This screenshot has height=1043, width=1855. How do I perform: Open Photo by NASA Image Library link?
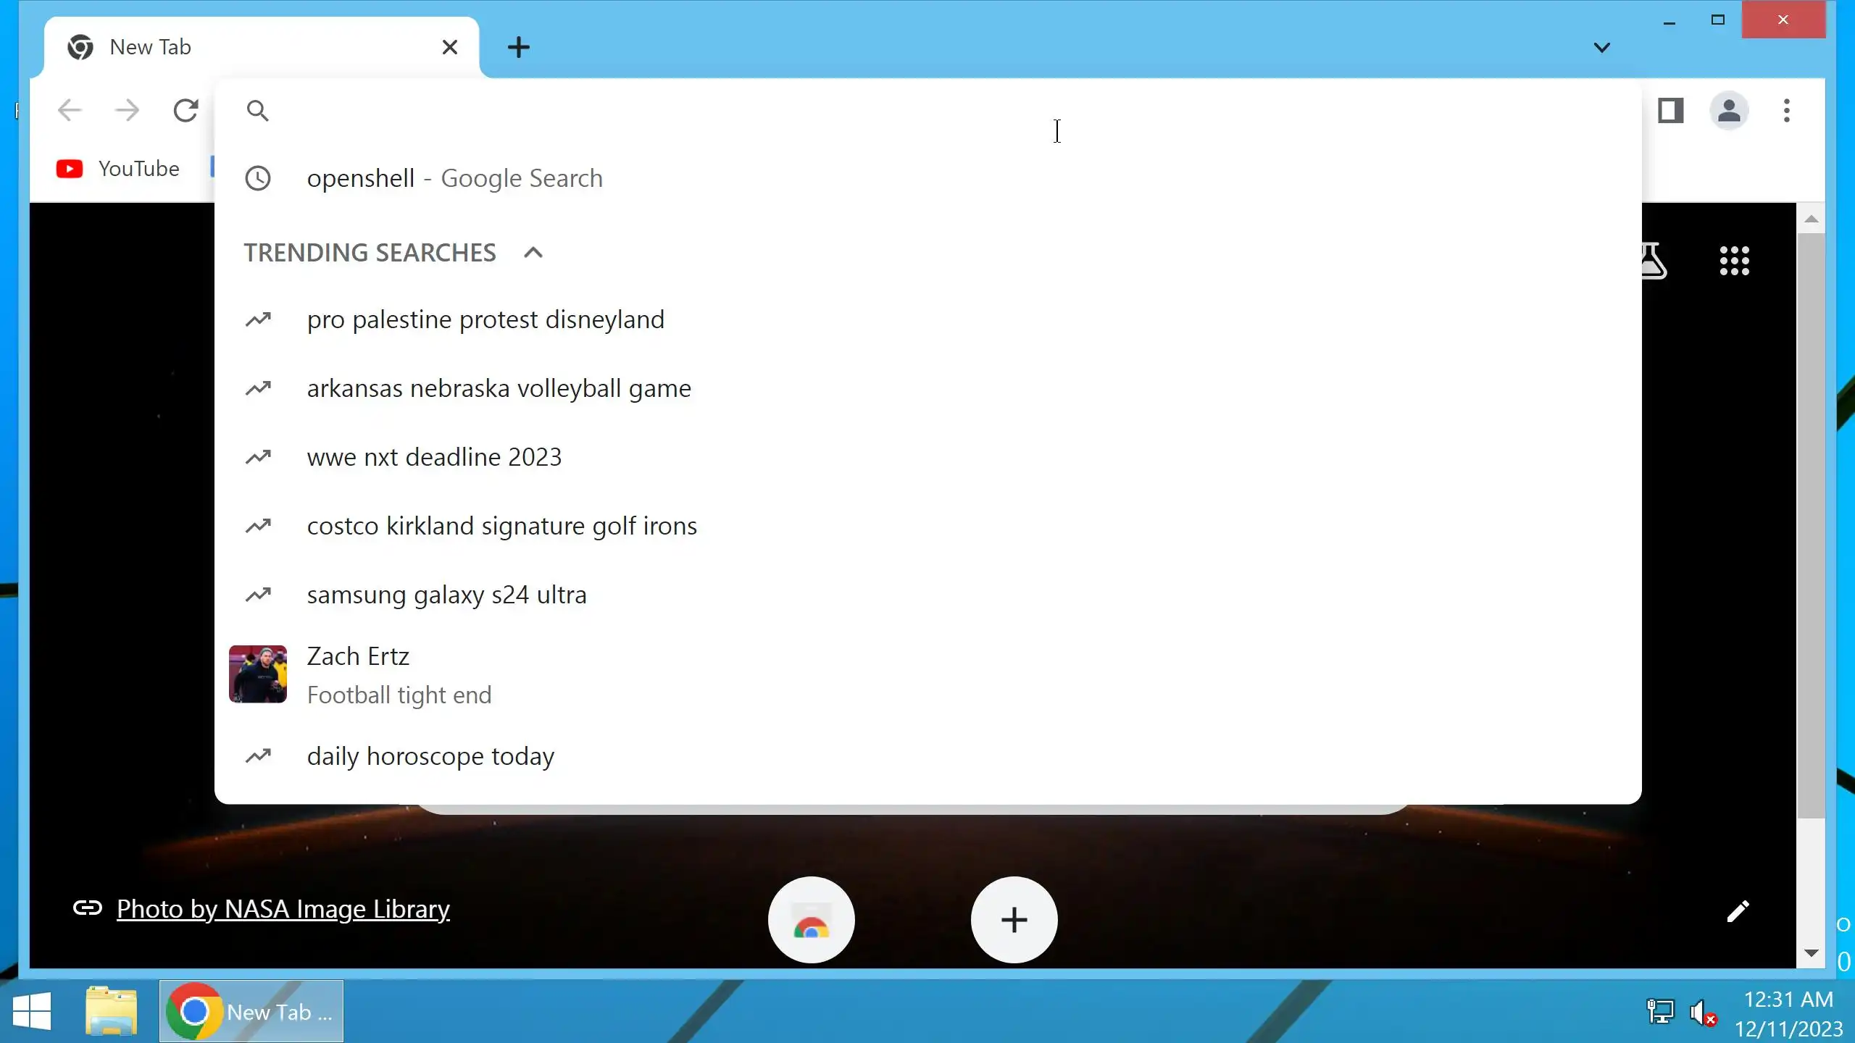(283, 909)
